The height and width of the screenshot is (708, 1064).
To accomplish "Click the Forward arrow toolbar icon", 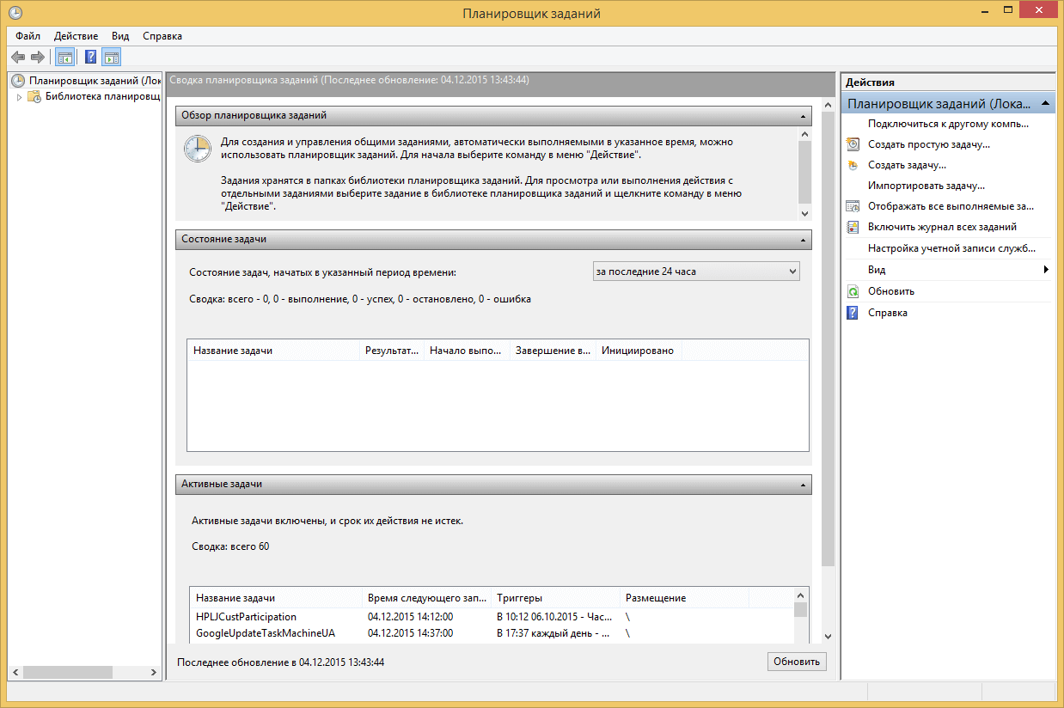I will pyautogui.click(x=37, y=58).
